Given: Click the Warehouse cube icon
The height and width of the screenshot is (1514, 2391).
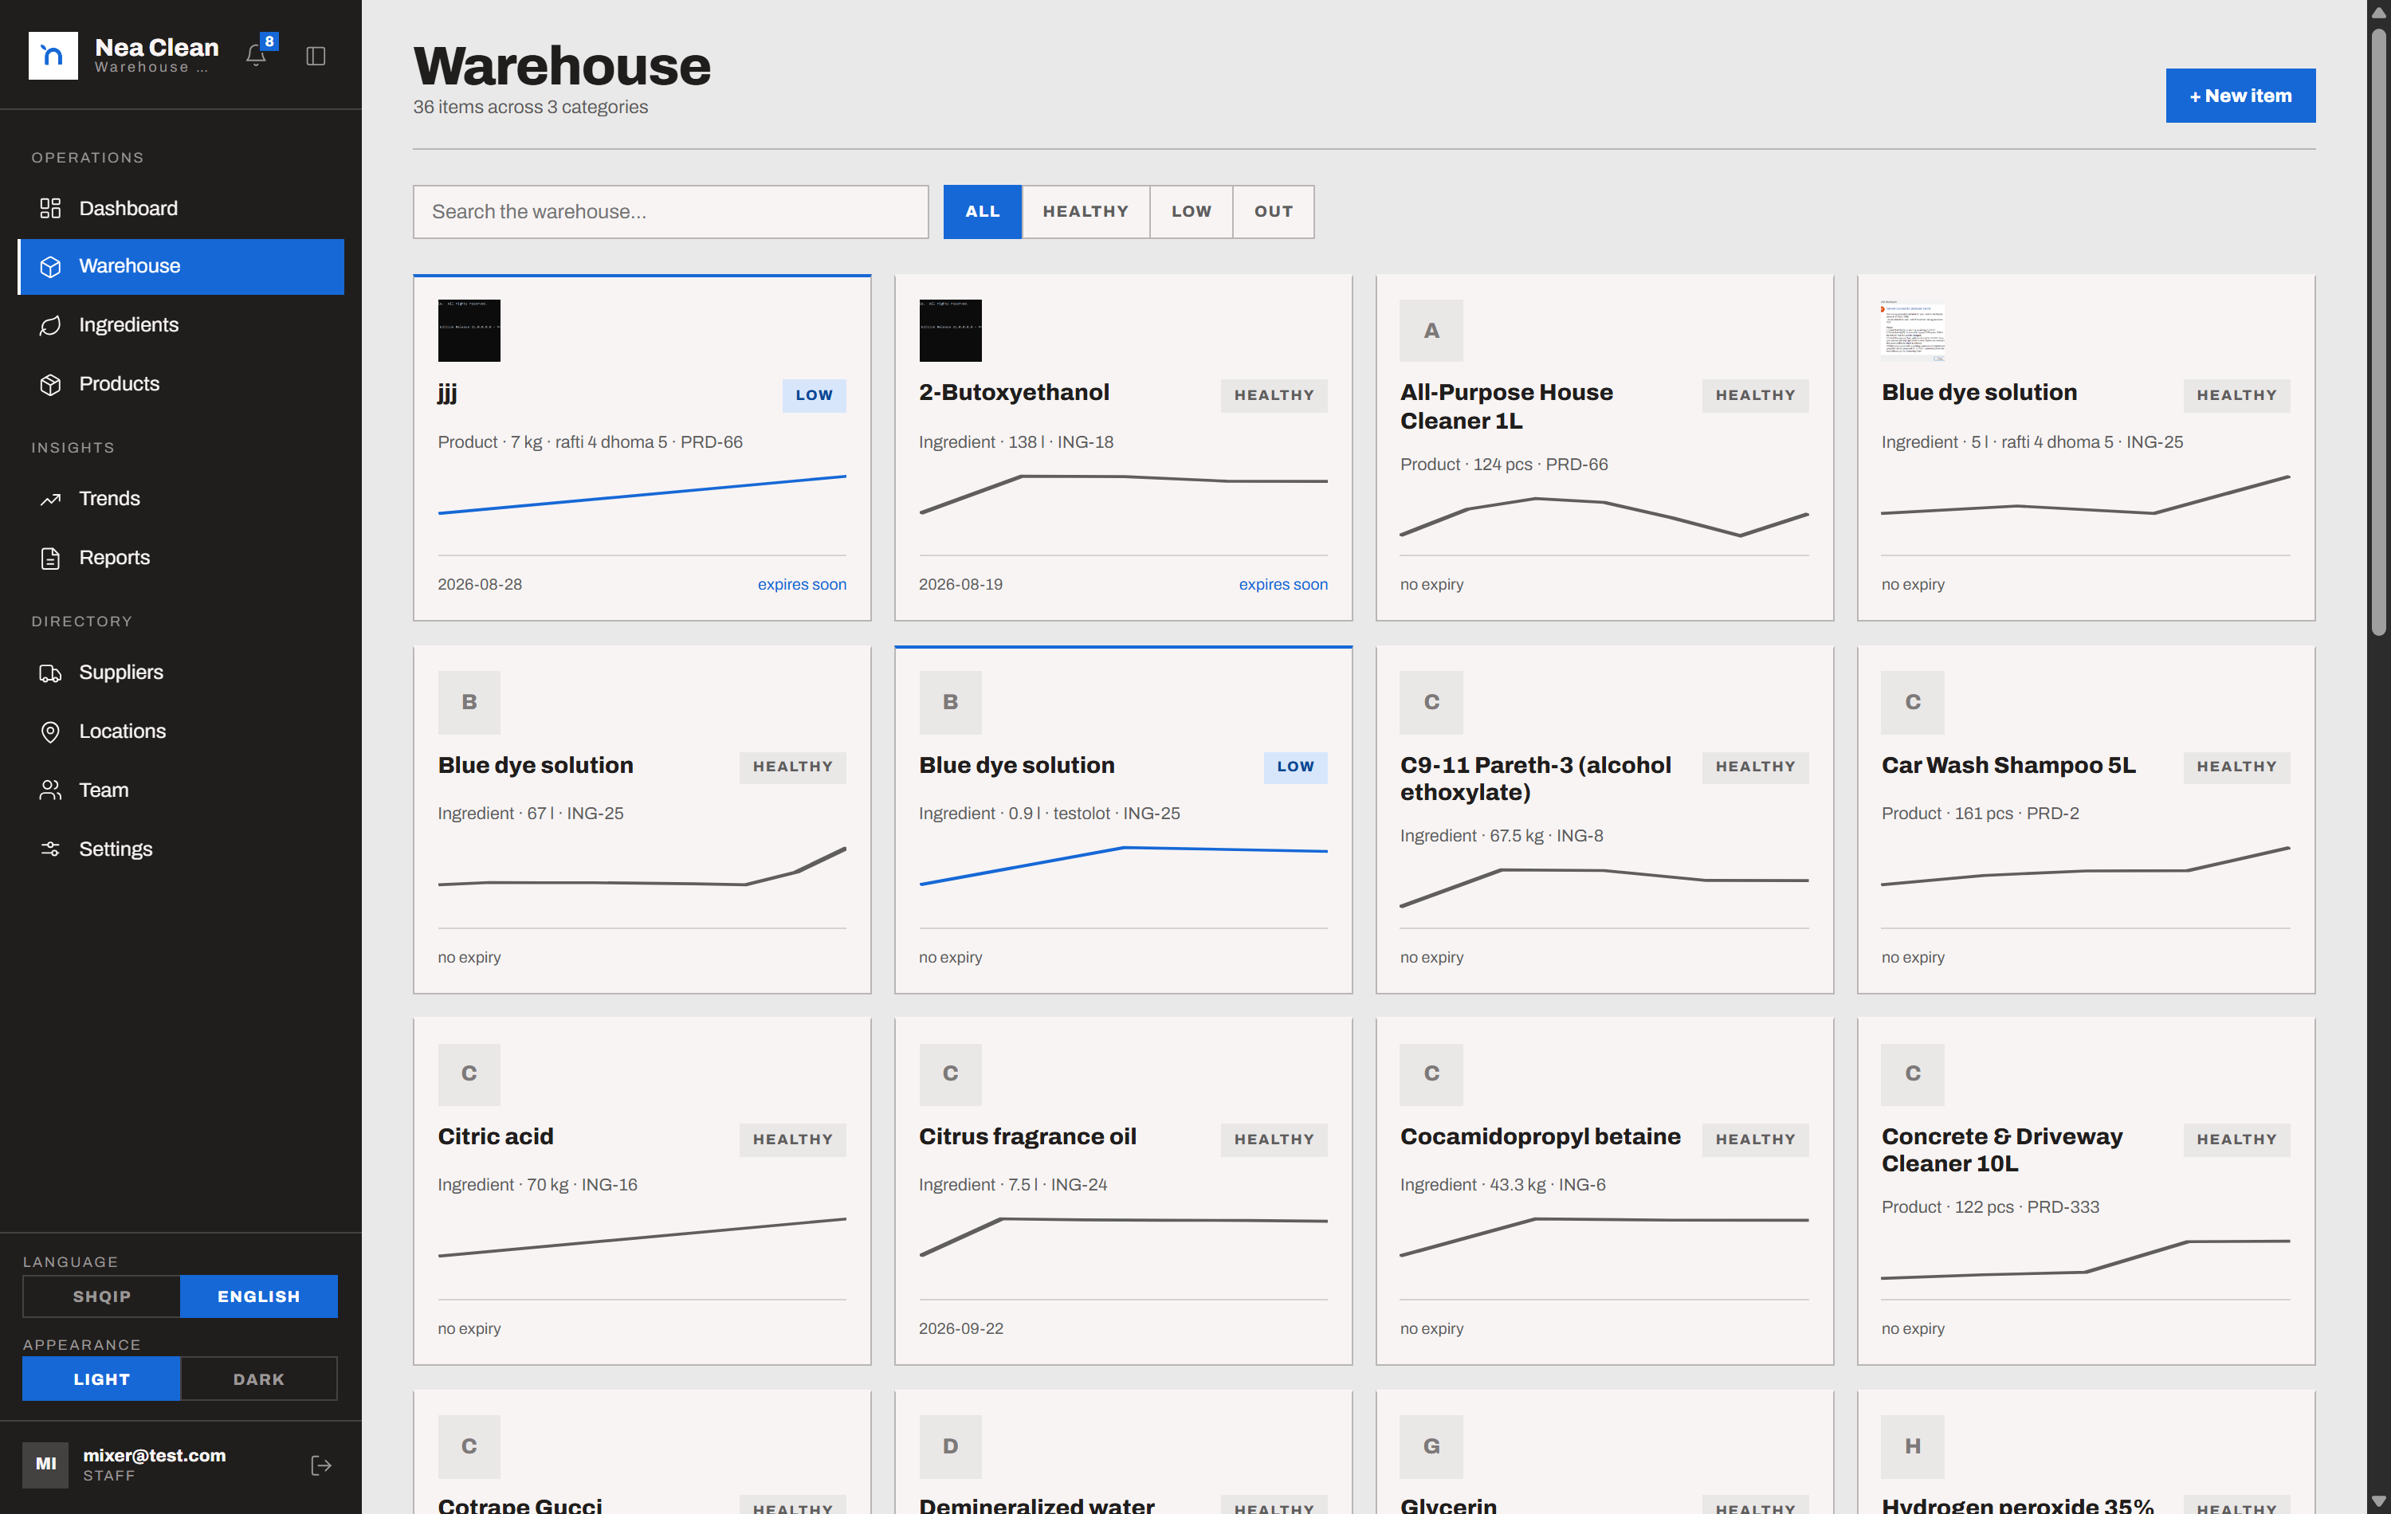Looking at the screenshot, I should pos(51,266).
